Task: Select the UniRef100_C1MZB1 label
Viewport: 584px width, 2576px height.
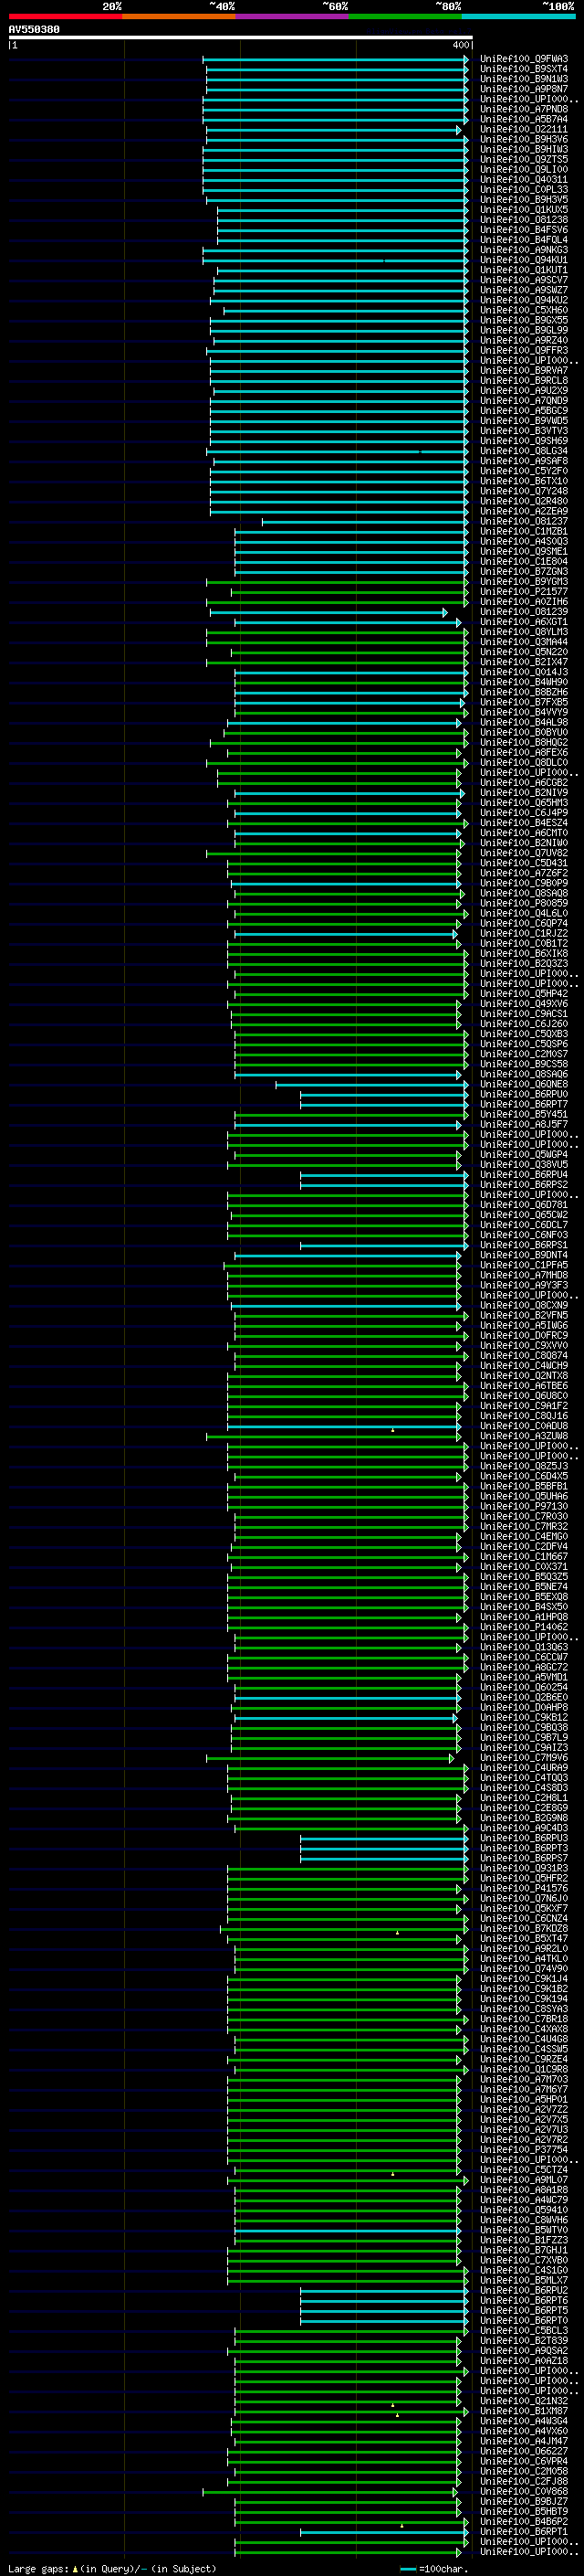Action: pos(524,531)
